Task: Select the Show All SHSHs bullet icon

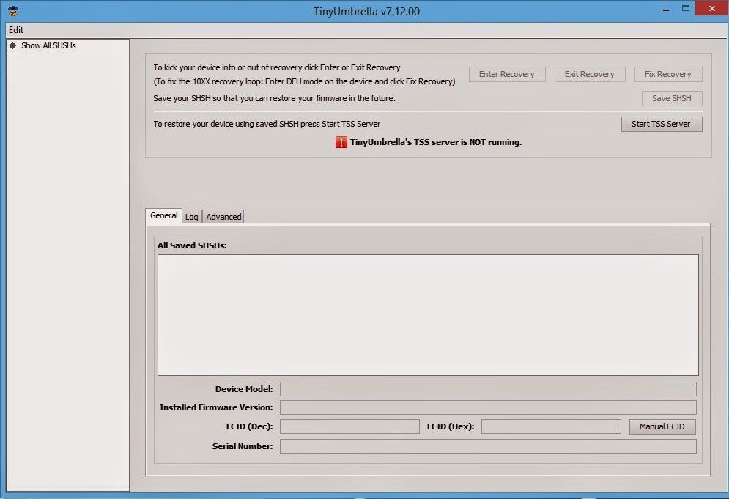Action: (13, 45)
